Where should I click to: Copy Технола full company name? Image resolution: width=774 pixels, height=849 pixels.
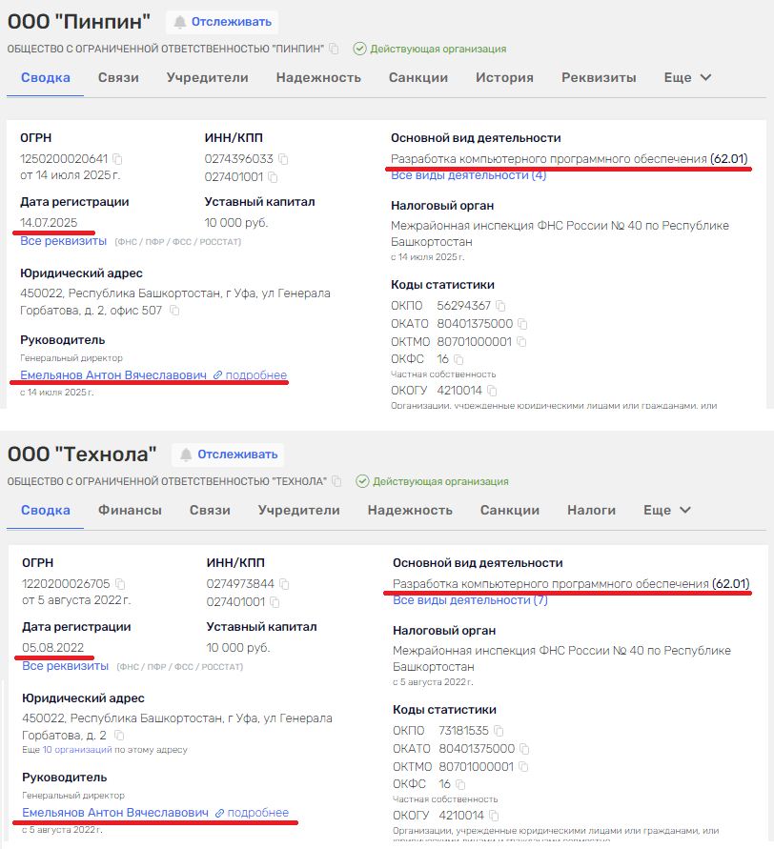pos(336,481)
